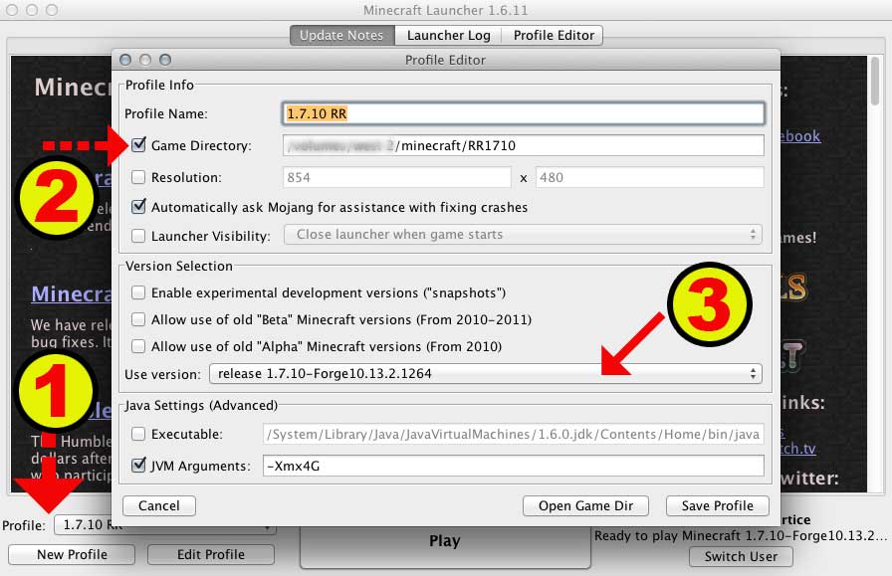The height and width of the screenshot is (576, 892).
Task: Click Edit Profile in launcher
Action: point(210,554)
